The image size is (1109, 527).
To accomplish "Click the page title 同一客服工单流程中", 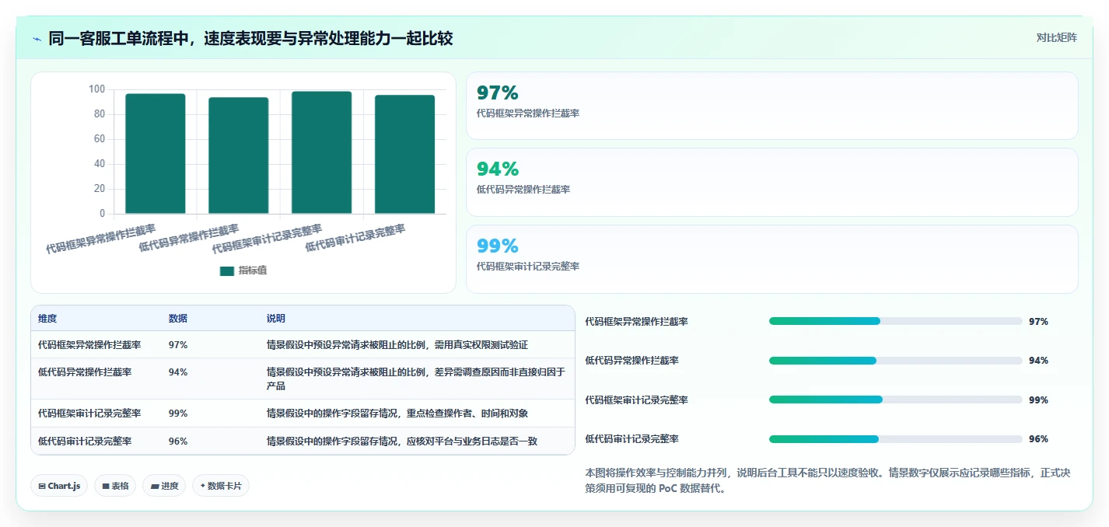I will point(250,38).
